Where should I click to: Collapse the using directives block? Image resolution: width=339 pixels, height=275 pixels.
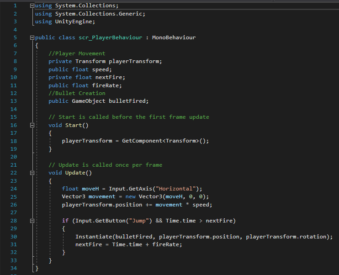32,6
